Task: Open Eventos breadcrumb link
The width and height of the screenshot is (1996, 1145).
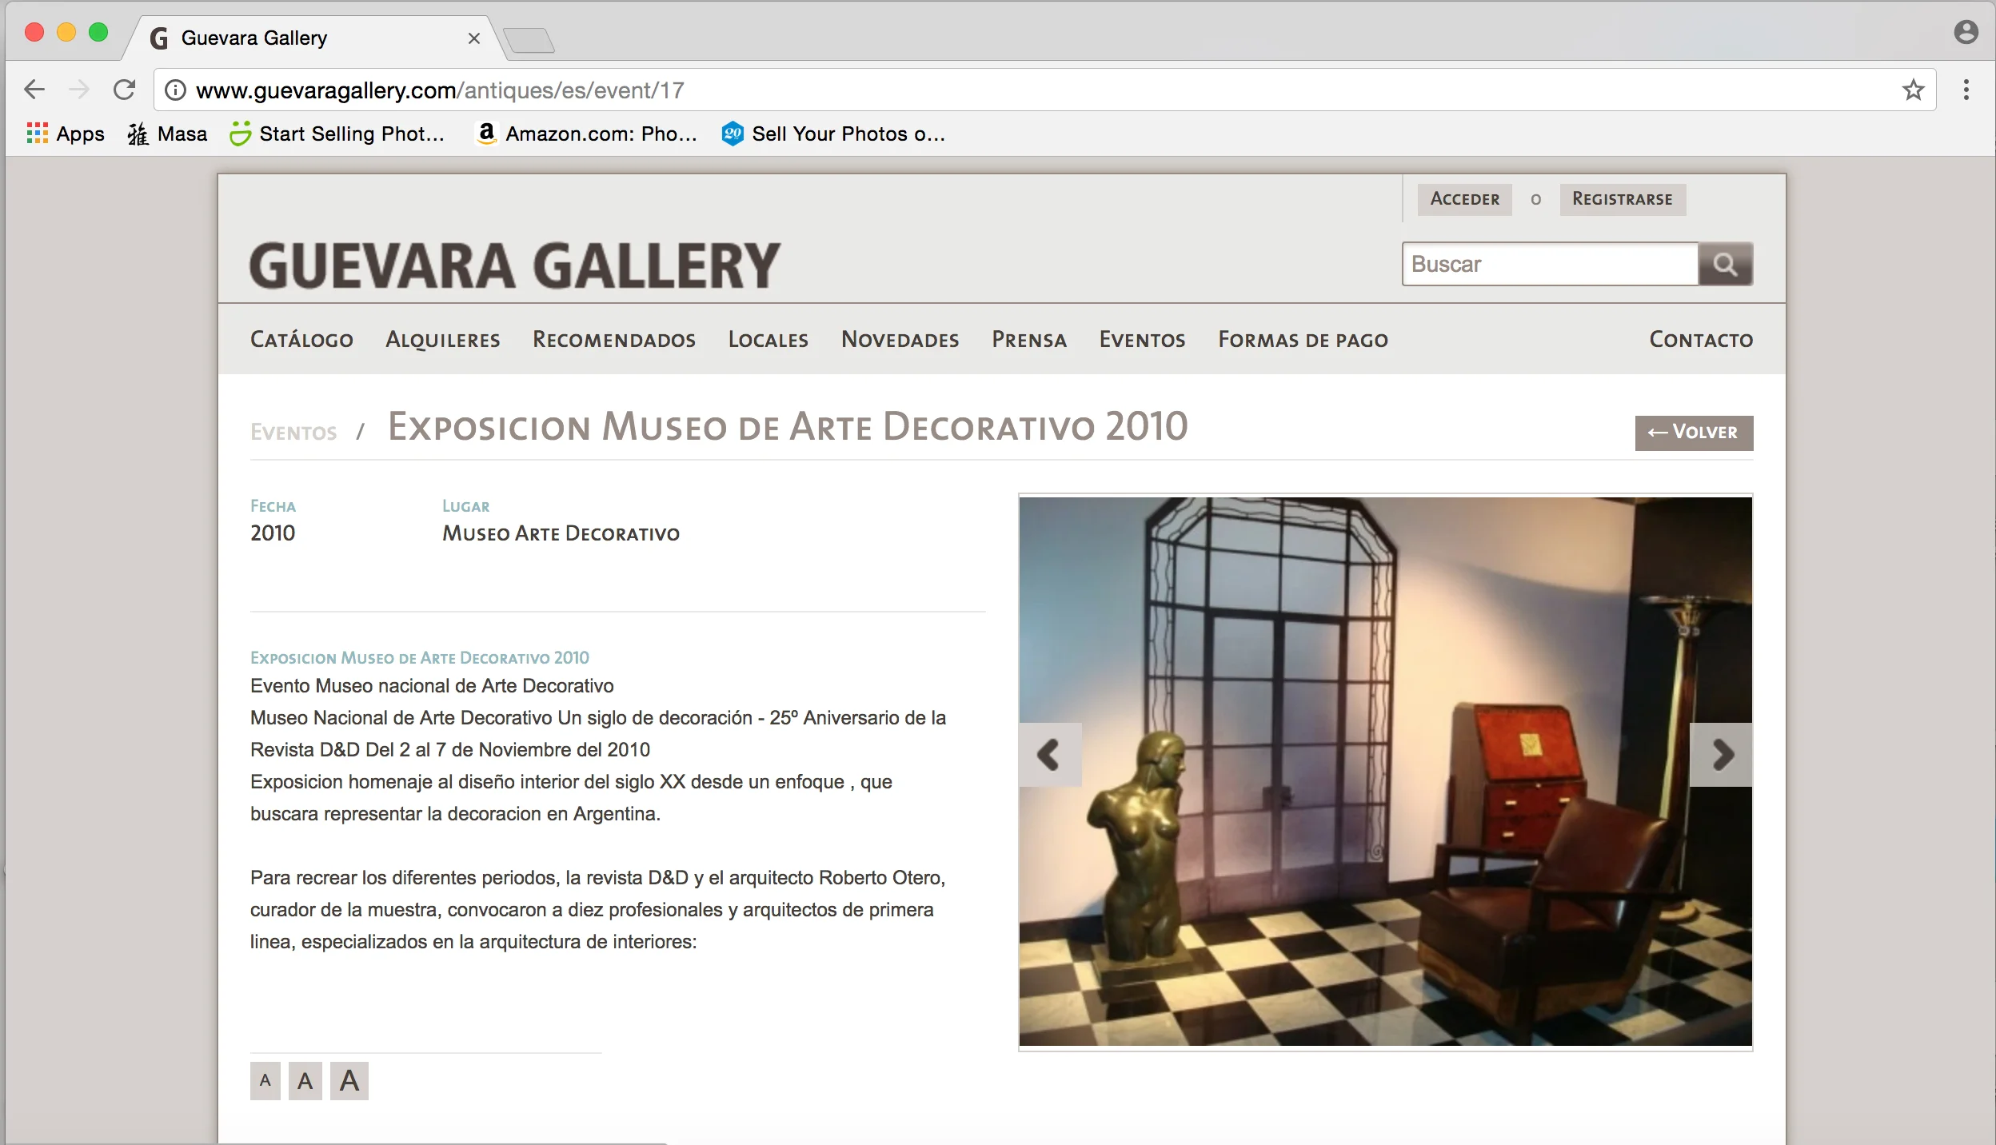Action: click(x=293, y=433)
